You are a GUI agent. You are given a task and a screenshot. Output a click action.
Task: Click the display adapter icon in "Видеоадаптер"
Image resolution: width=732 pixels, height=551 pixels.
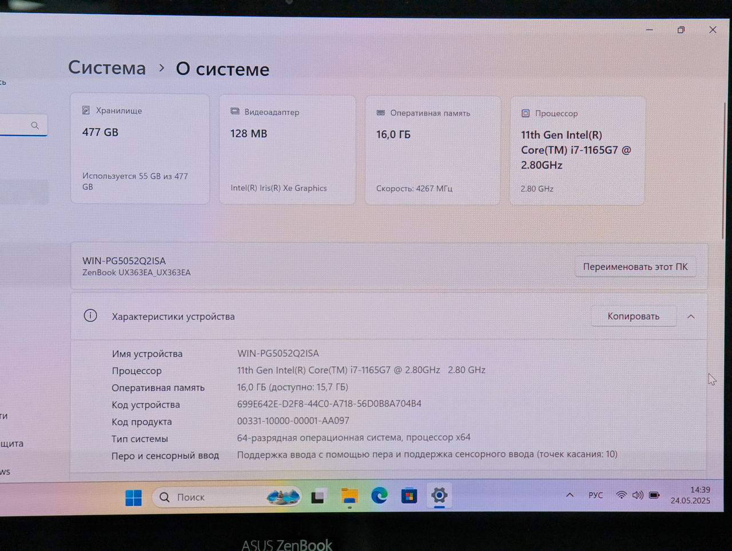pyautogui.click(x=234, y=111)
